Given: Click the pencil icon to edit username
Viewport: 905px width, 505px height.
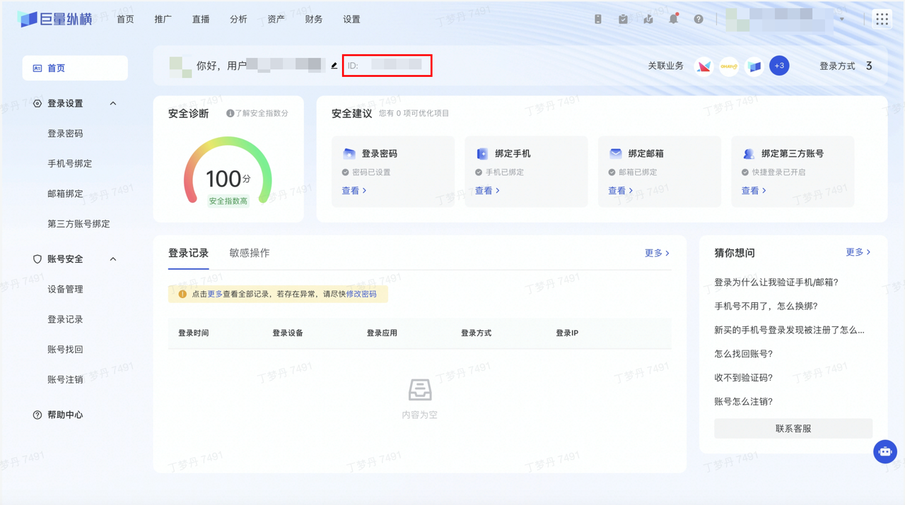Looking at the screenshot, I should (334, 66).
